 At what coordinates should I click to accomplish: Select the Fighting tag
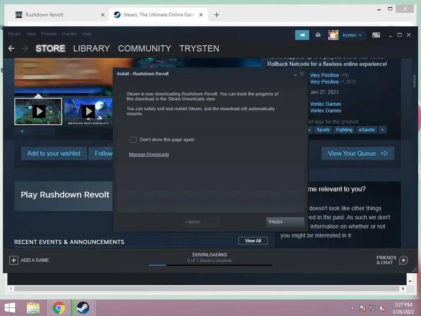[x=344, y=130]
